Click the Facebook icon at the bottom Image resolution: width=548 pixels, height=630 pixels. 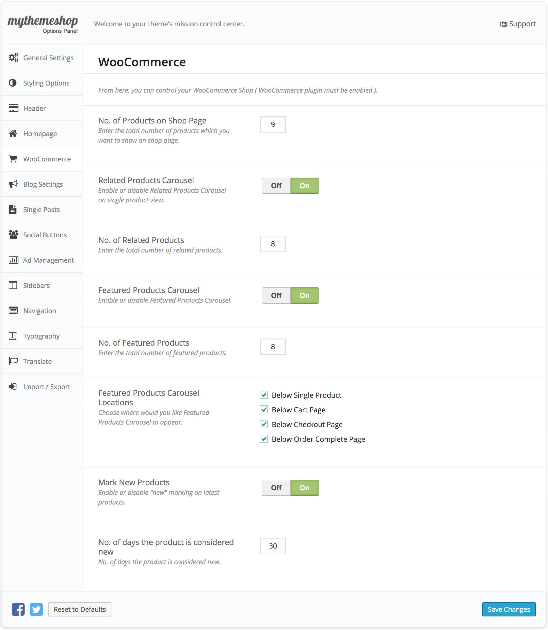coord(18,609)
